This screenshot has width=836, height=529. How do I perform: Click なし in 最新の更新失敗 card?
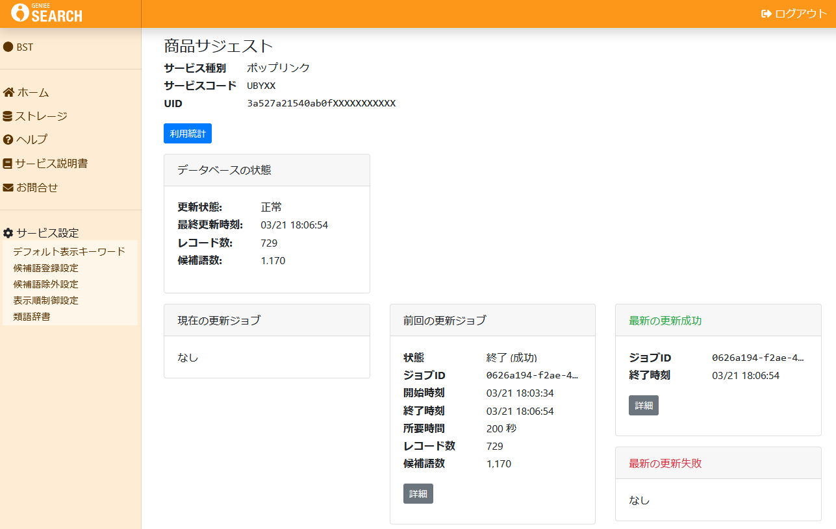[x=639, y=500]
